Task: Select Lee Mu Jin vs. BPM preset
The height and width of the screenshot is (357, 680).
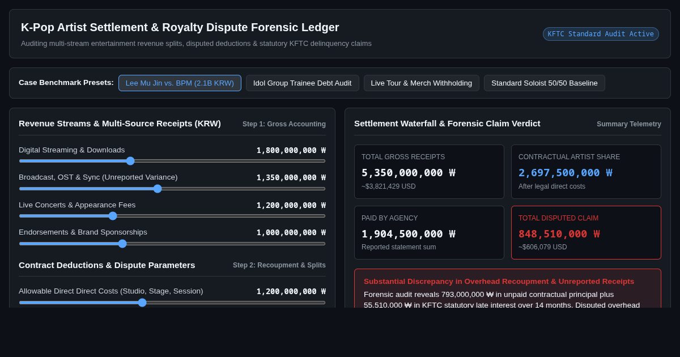Action: coord(180,83)
